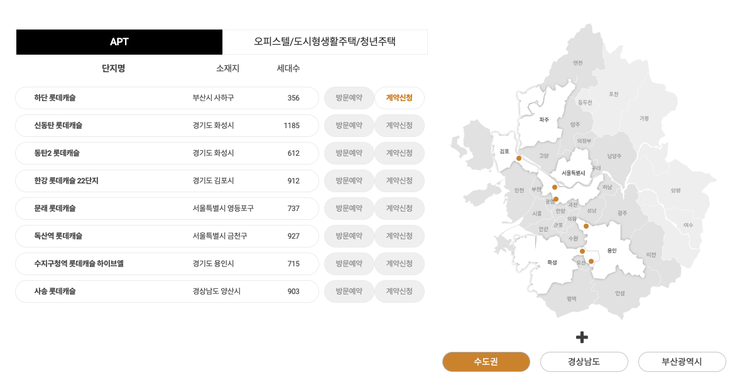The image size is (747, 392).
Task: Click 방문예약 for 수지구청역 롯데캐슬 하이브엘
Action: coord(349,263)
